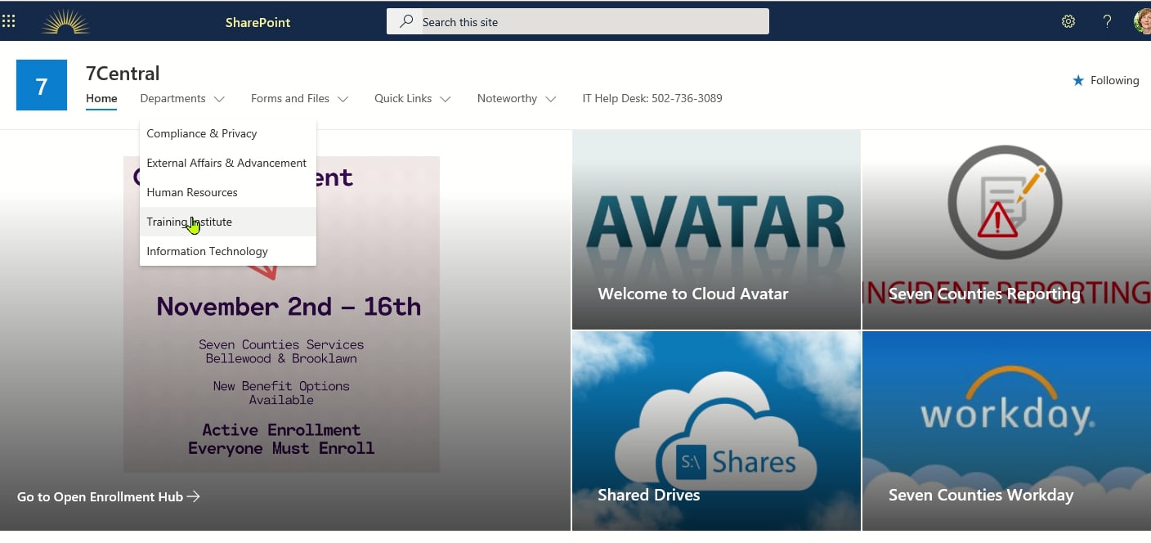This screenshot has height=543, width=1151.
Task: Focus the Search this site box
Action: click(577, 22)
